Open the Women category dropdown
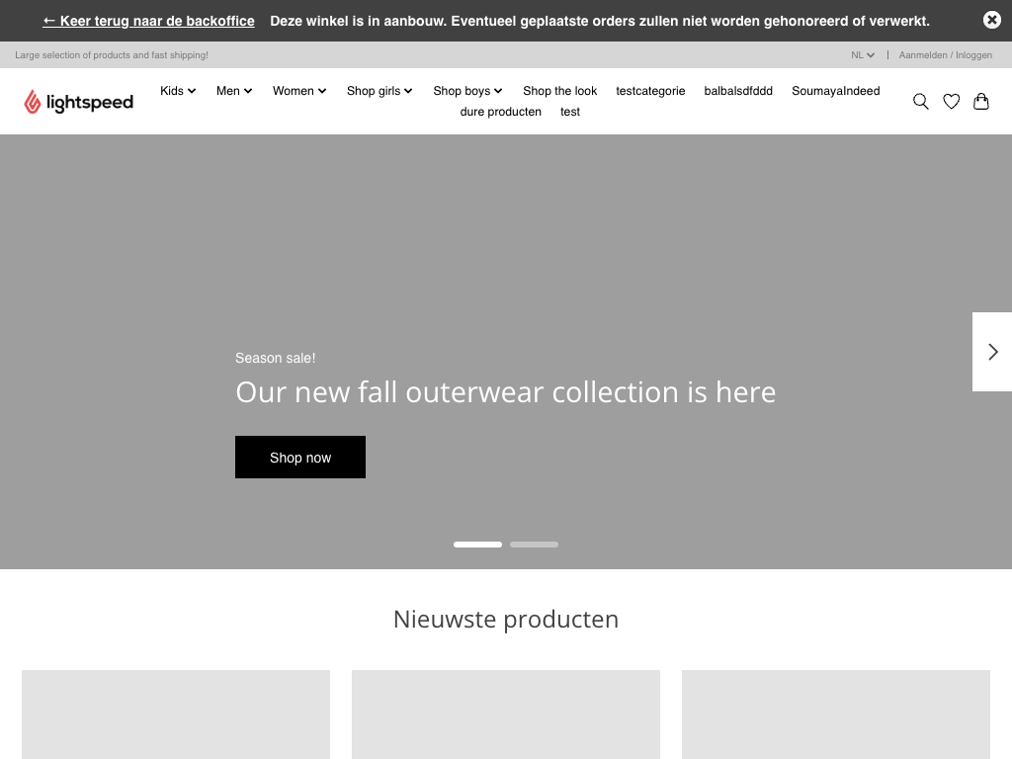Screen dimensions: 1012x759 pos(299,91)
